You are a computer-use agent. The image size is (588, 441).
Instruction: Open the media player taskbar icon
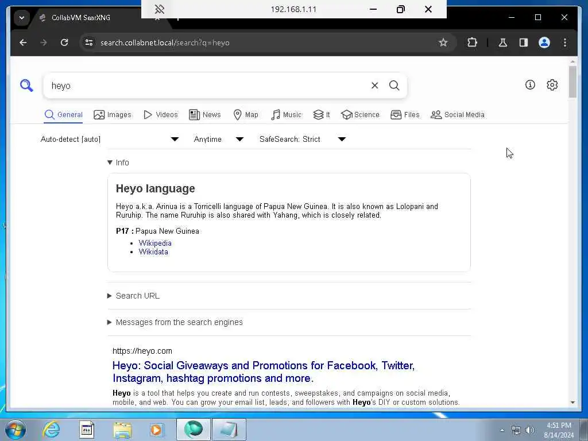tap(156, 430)
